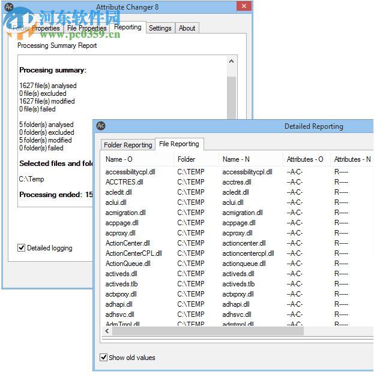Select the File Reporting tab
This screenshot has width=374, height=372.
[179, 144]
